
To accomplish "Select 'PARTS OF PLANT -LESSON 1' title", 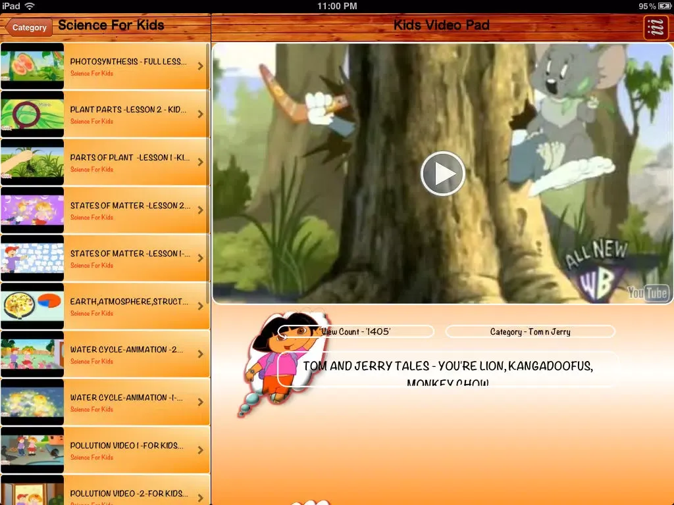I will pos(130,158).
